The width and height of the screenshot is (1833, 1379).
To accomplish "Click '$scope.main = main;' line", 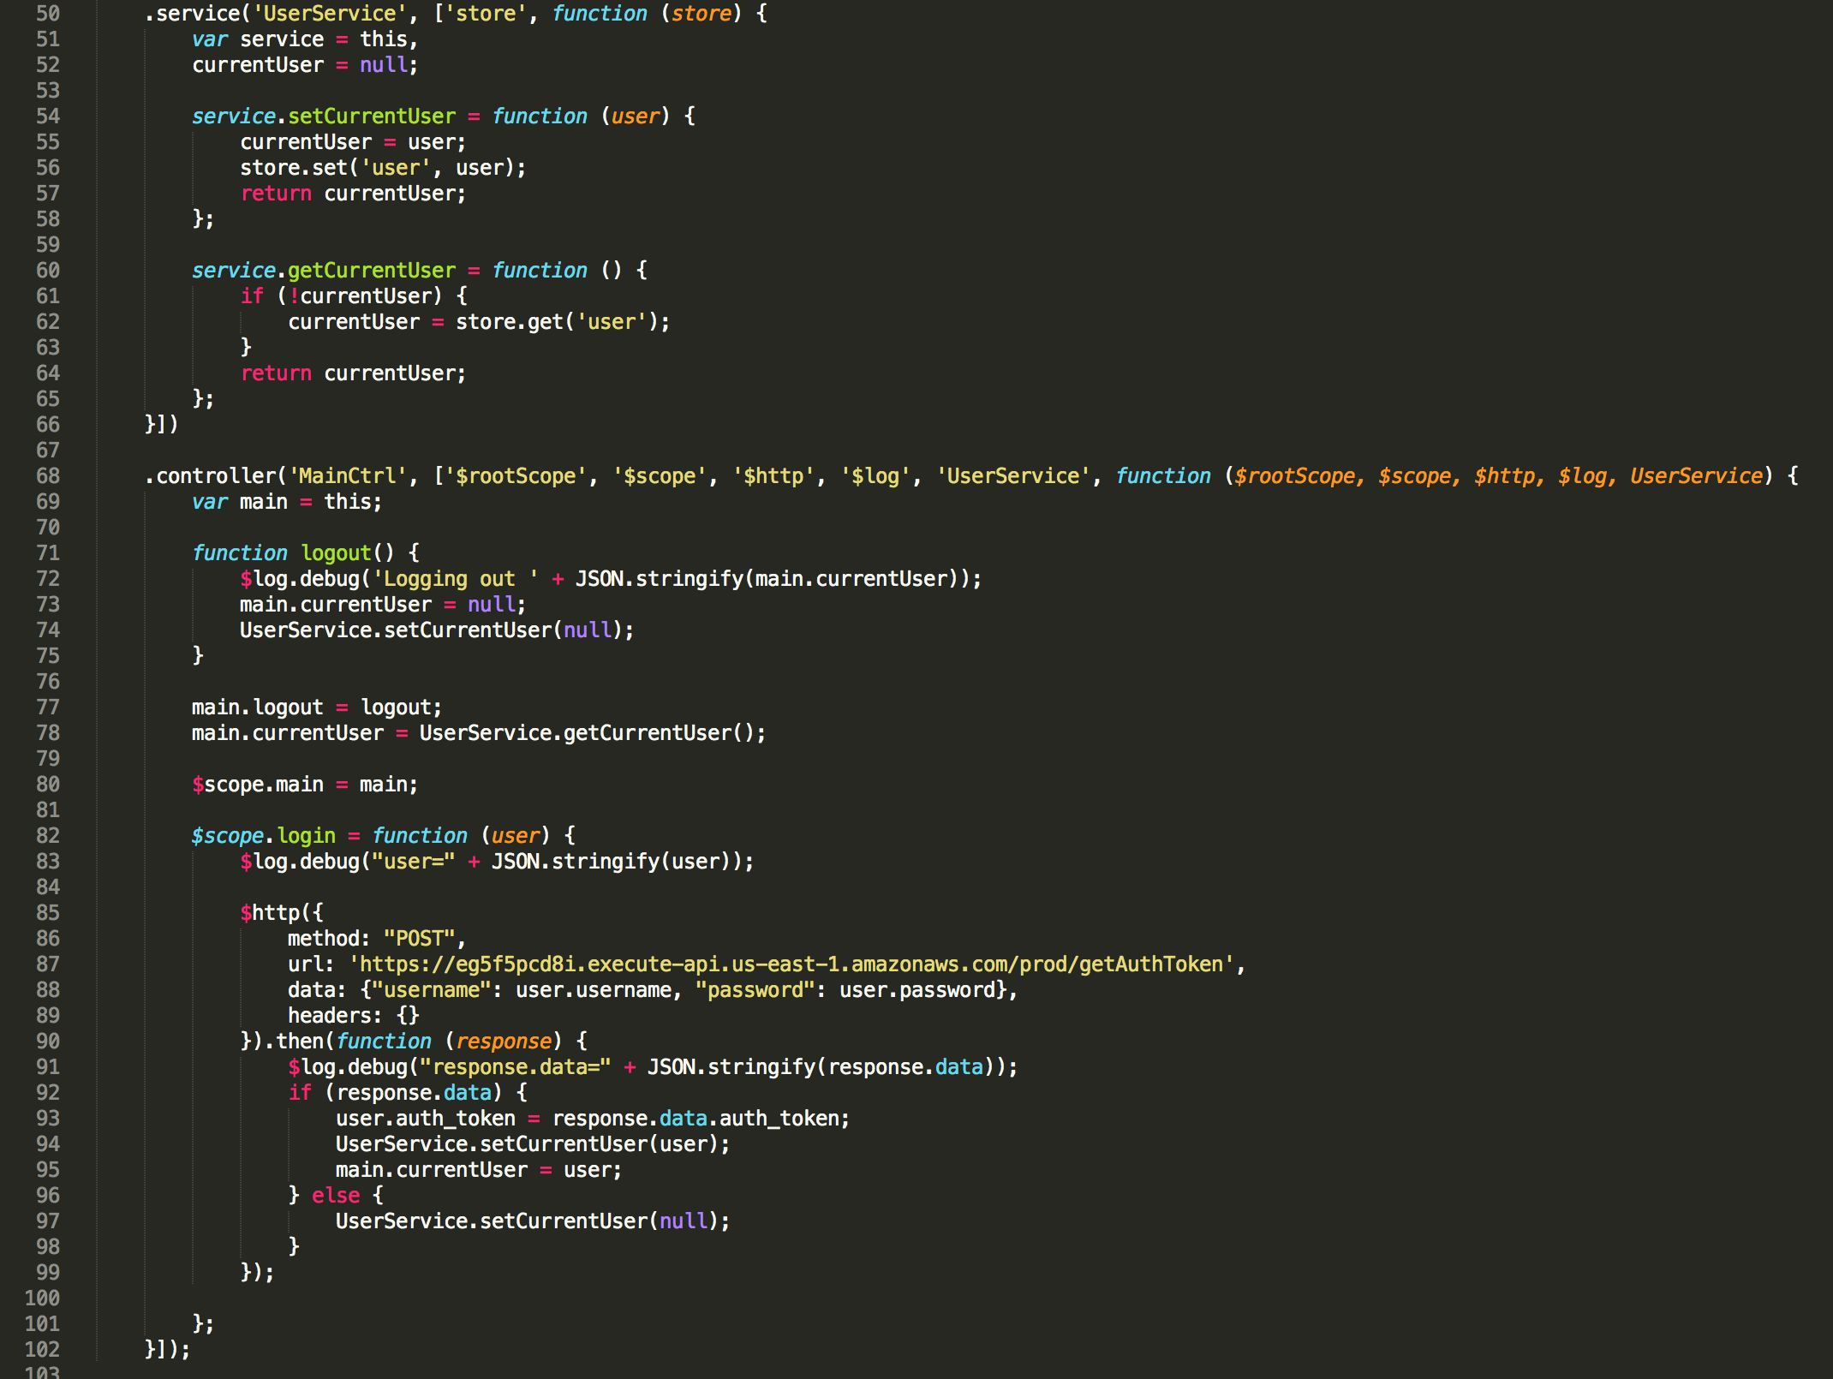I will tap(305, 785).
